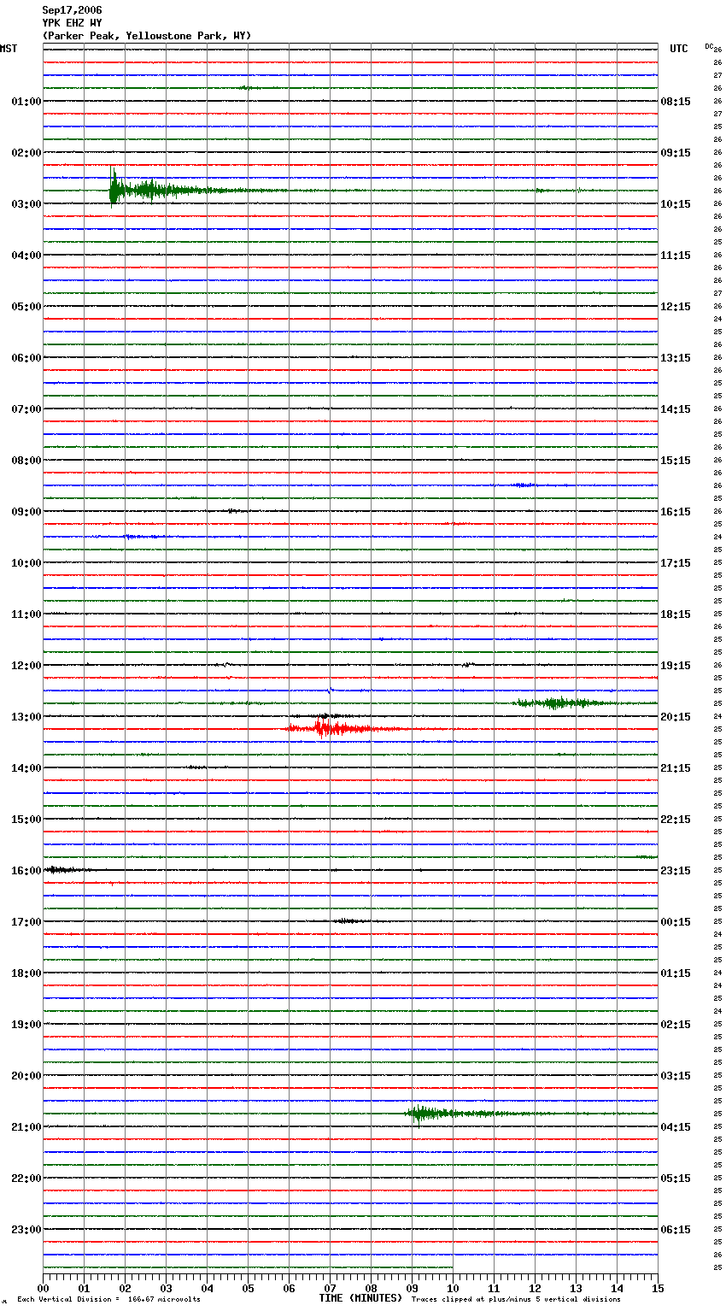This screenshot has width=726, height=1311.
Task: Select the 01:00 MST time label
Action: point(26,102)
